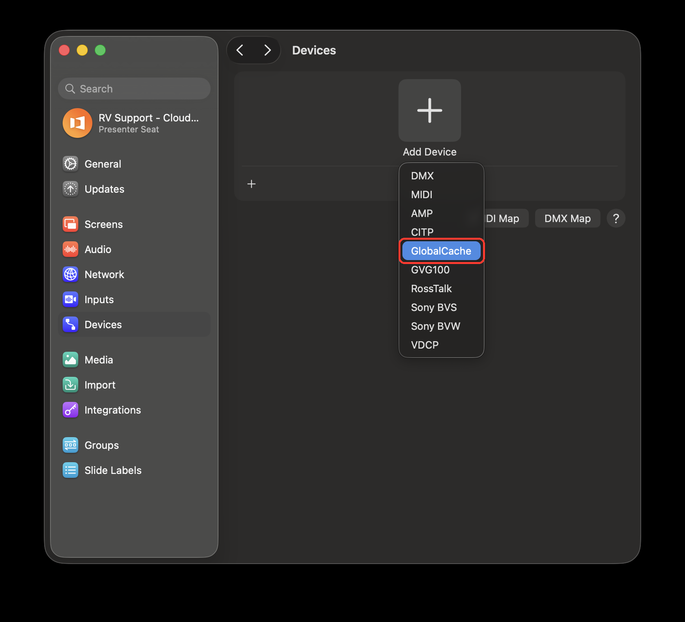Screen dimensions: 685x622
Task: Open the RV Support account row
Action: [x=134, y=123]
